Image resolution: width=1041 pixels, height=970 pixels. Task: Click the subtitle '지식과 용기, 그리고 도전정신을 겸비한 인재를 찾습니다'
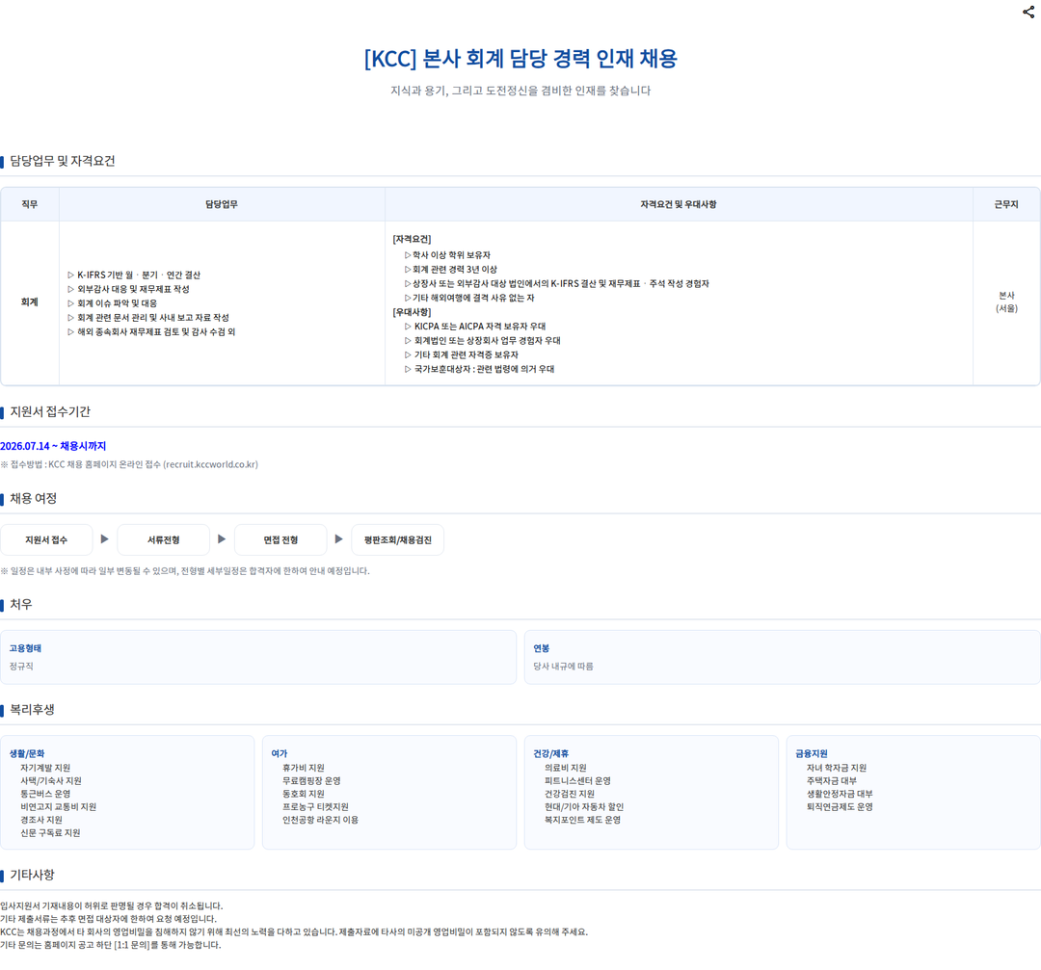coord(520,91)
